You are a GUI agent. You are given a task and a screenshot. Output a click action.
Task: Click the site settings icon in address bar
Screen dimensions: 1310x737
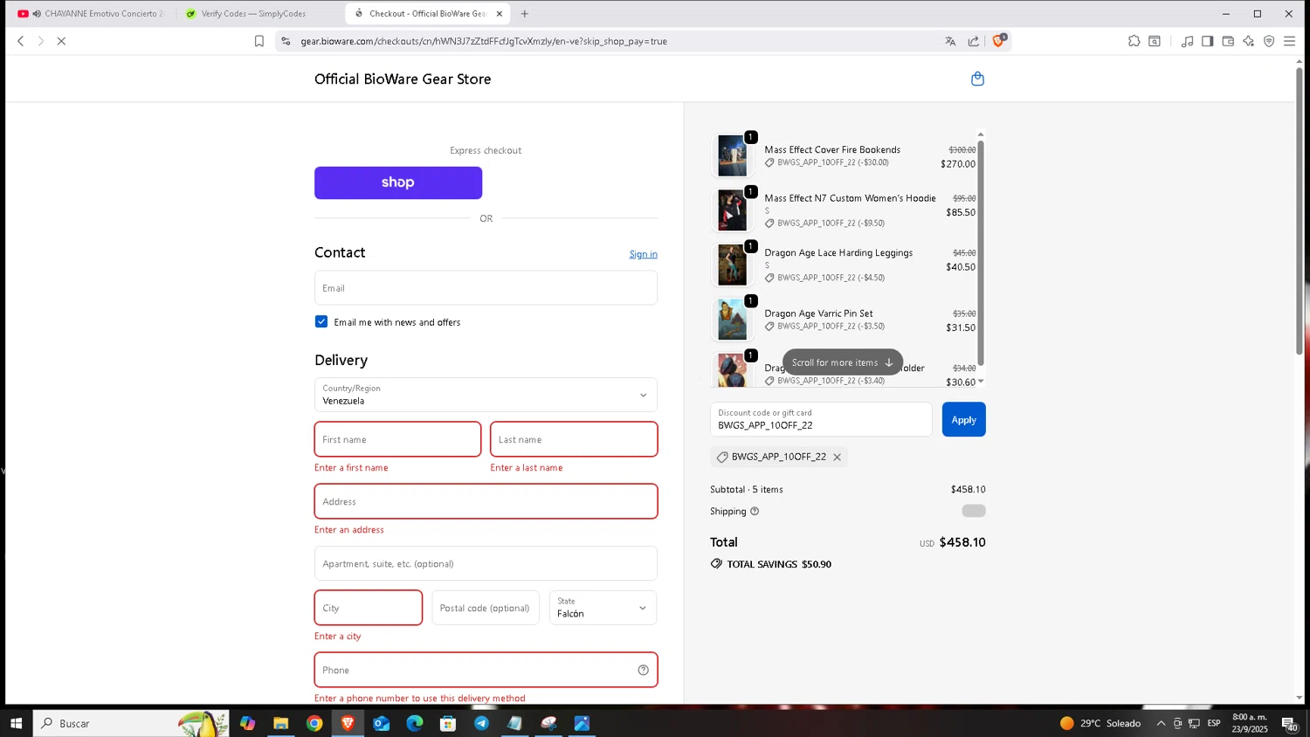point(286,41)
